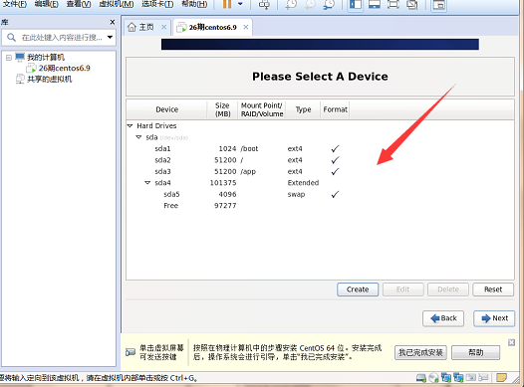This screenshot has width=524, height=387.
Task: Click the orange pause virtual machine icon
Action: [x=227, y=4]
